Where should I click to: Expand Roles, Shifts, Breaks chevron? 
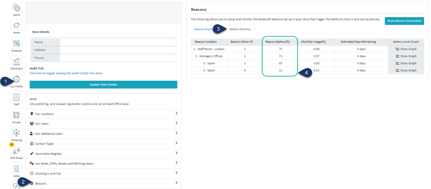(x=176, y=163)
